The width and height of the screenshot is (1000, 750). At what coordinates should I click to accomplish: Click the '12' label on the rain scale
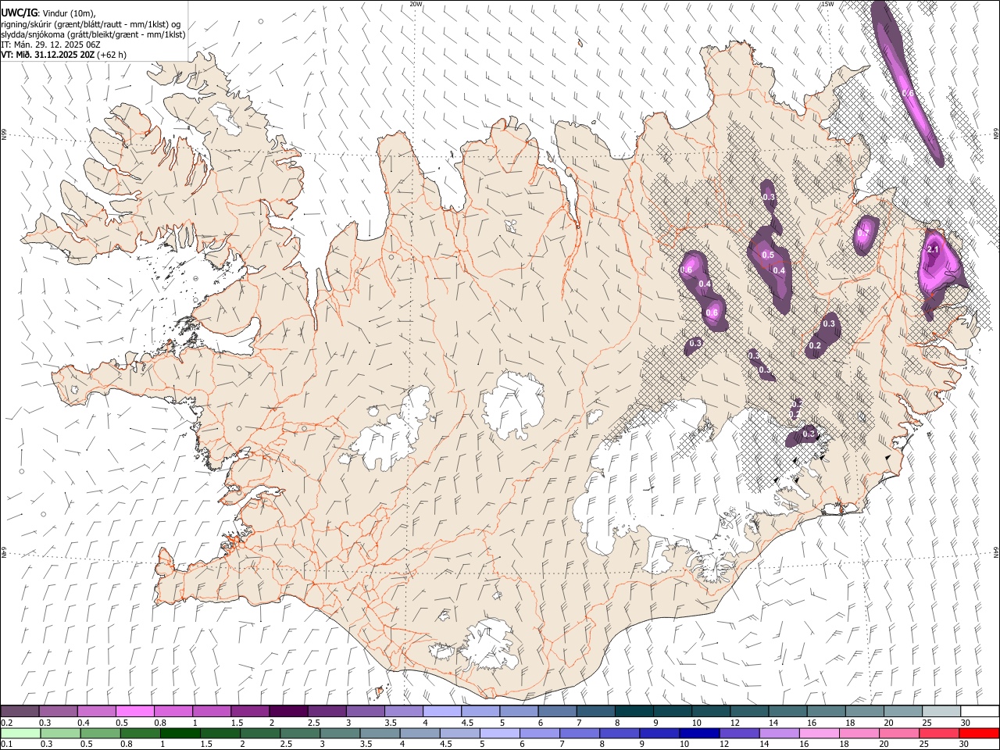click(x=723, y=745)
